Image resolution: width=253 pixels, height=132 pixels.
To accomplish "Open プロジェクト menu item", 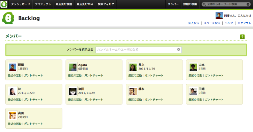I will [x=43, y=4].
